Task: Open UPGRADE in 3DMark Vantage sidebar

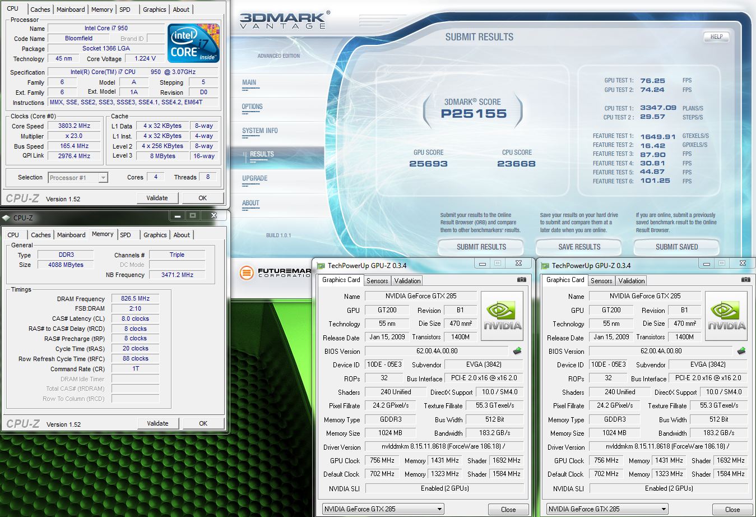Action: 255,178
